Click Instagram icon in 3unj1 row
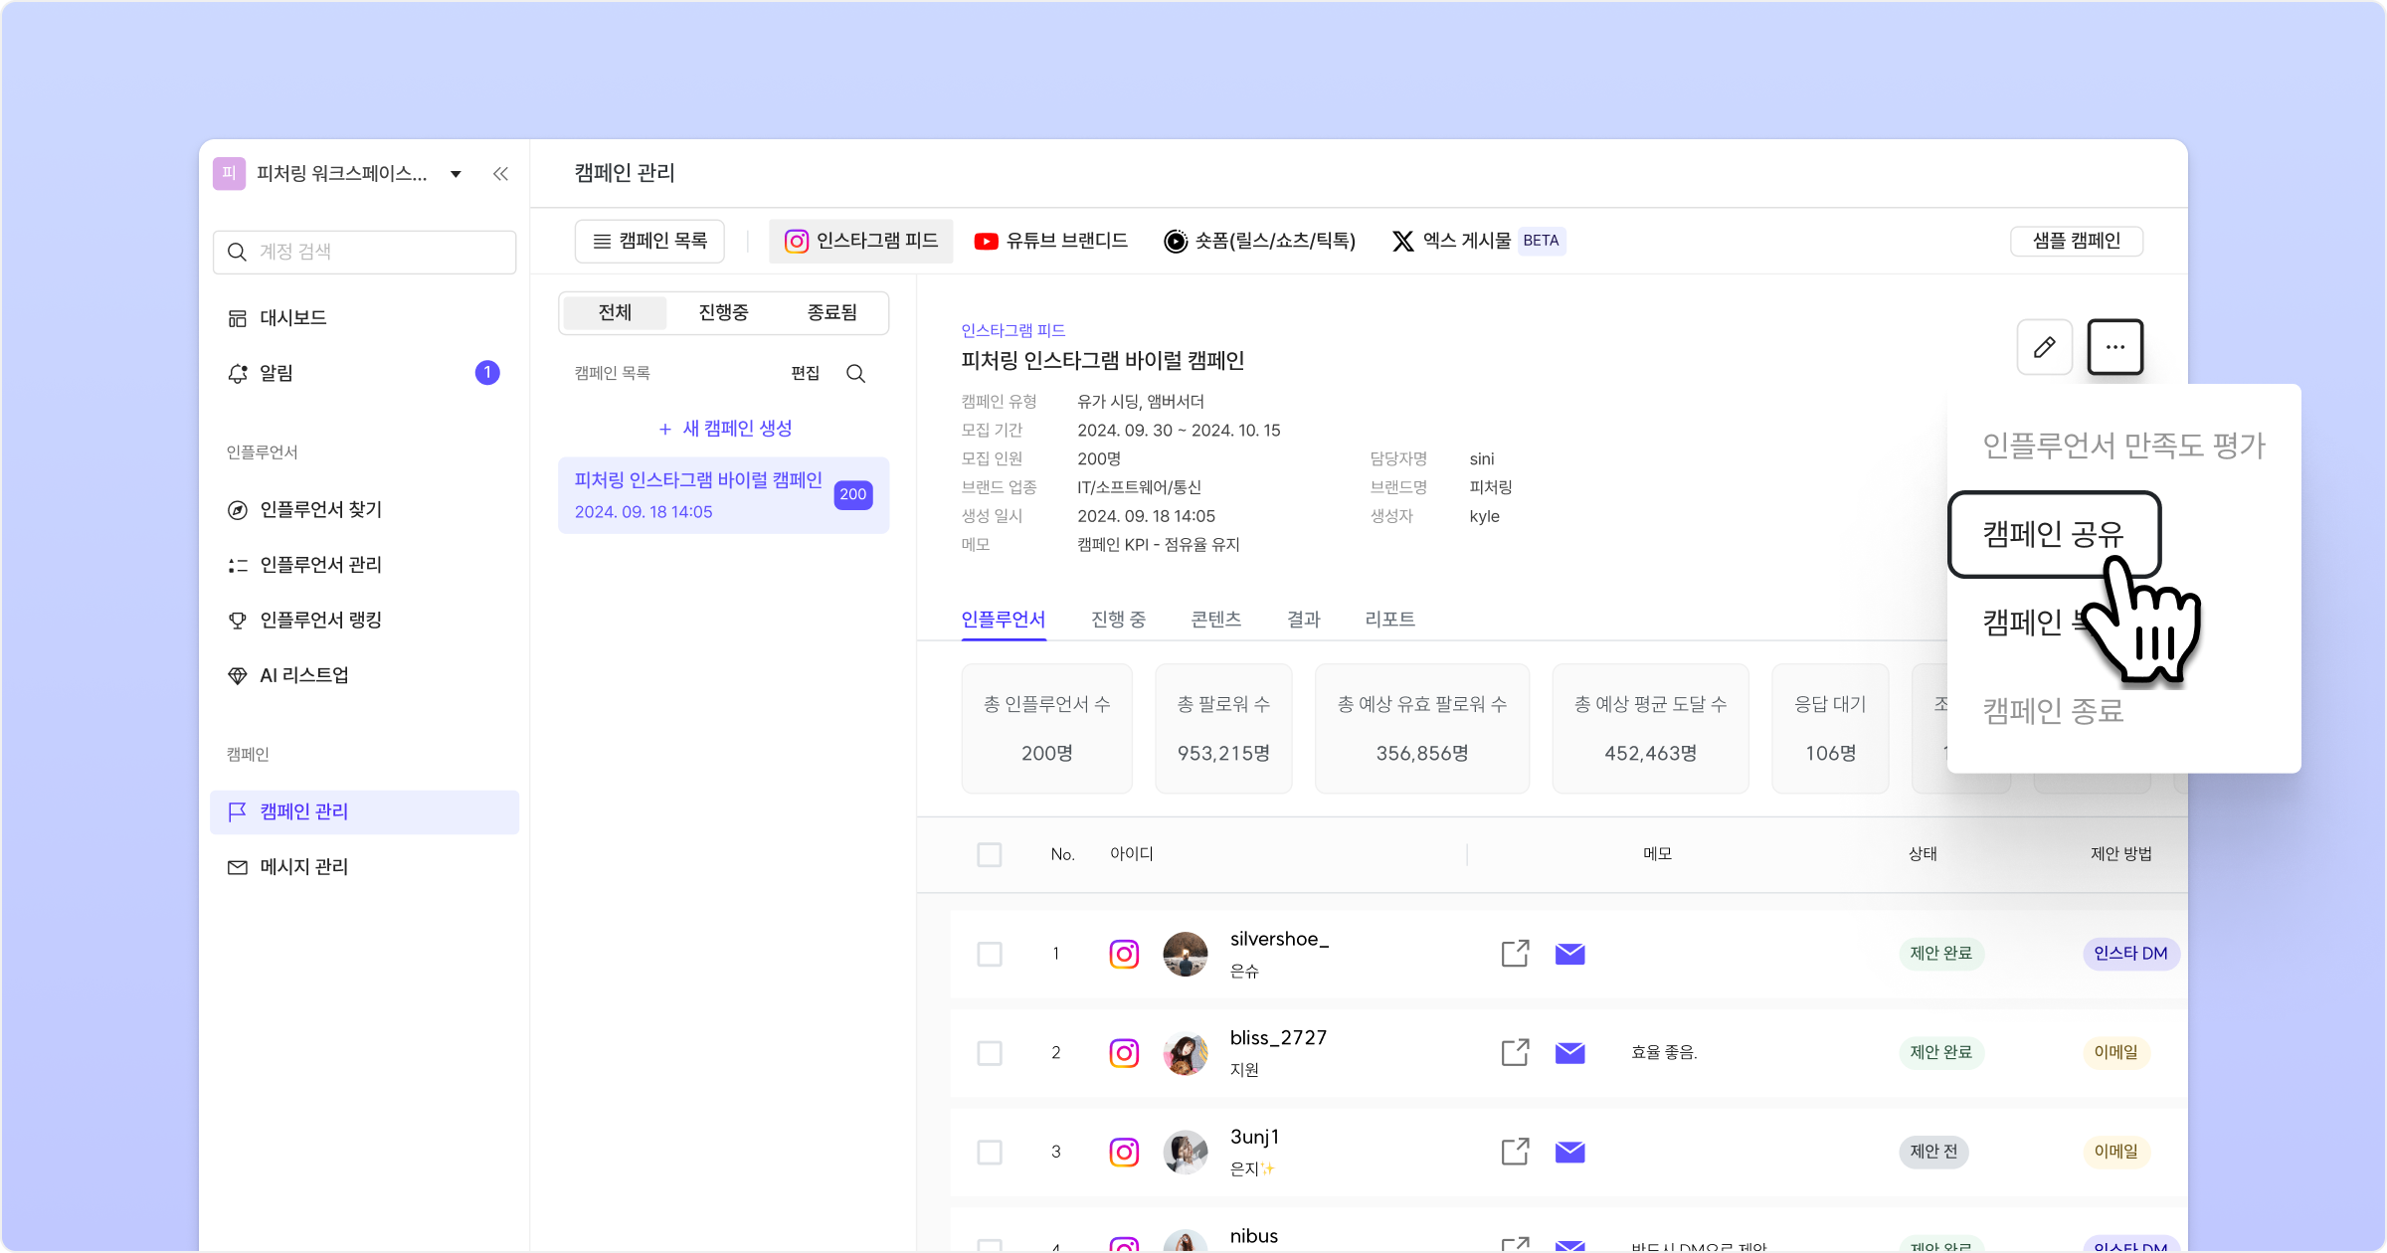This screenshot has height=1253, width=2387. [1124, 1152]
